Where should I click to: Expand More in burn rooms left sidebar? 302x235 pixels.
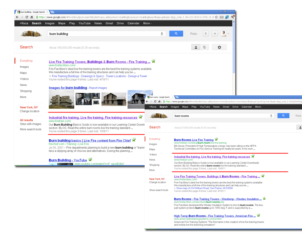(152, 170)
